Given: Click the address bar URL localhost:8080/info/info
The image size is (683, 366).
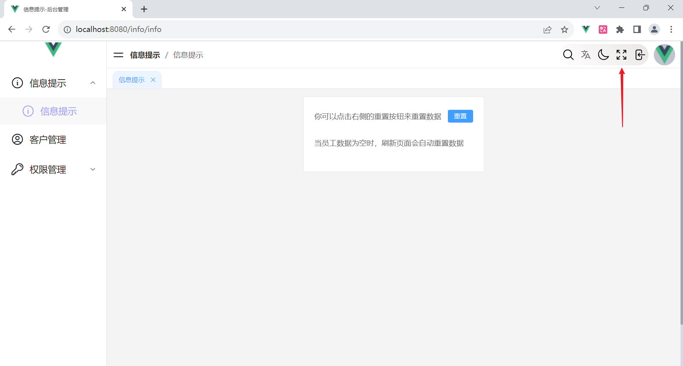Looking at the screenshot, I should (118, 29).
